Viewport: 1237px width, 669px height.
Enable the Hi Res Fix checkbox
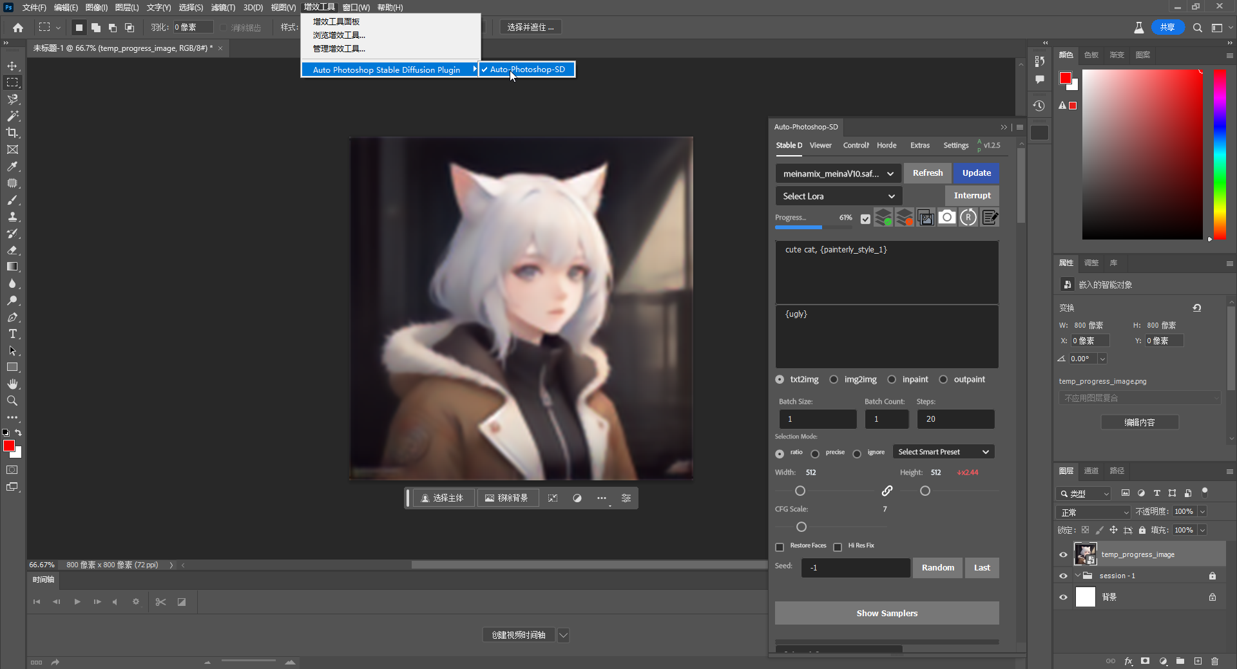tap(838, 547)
